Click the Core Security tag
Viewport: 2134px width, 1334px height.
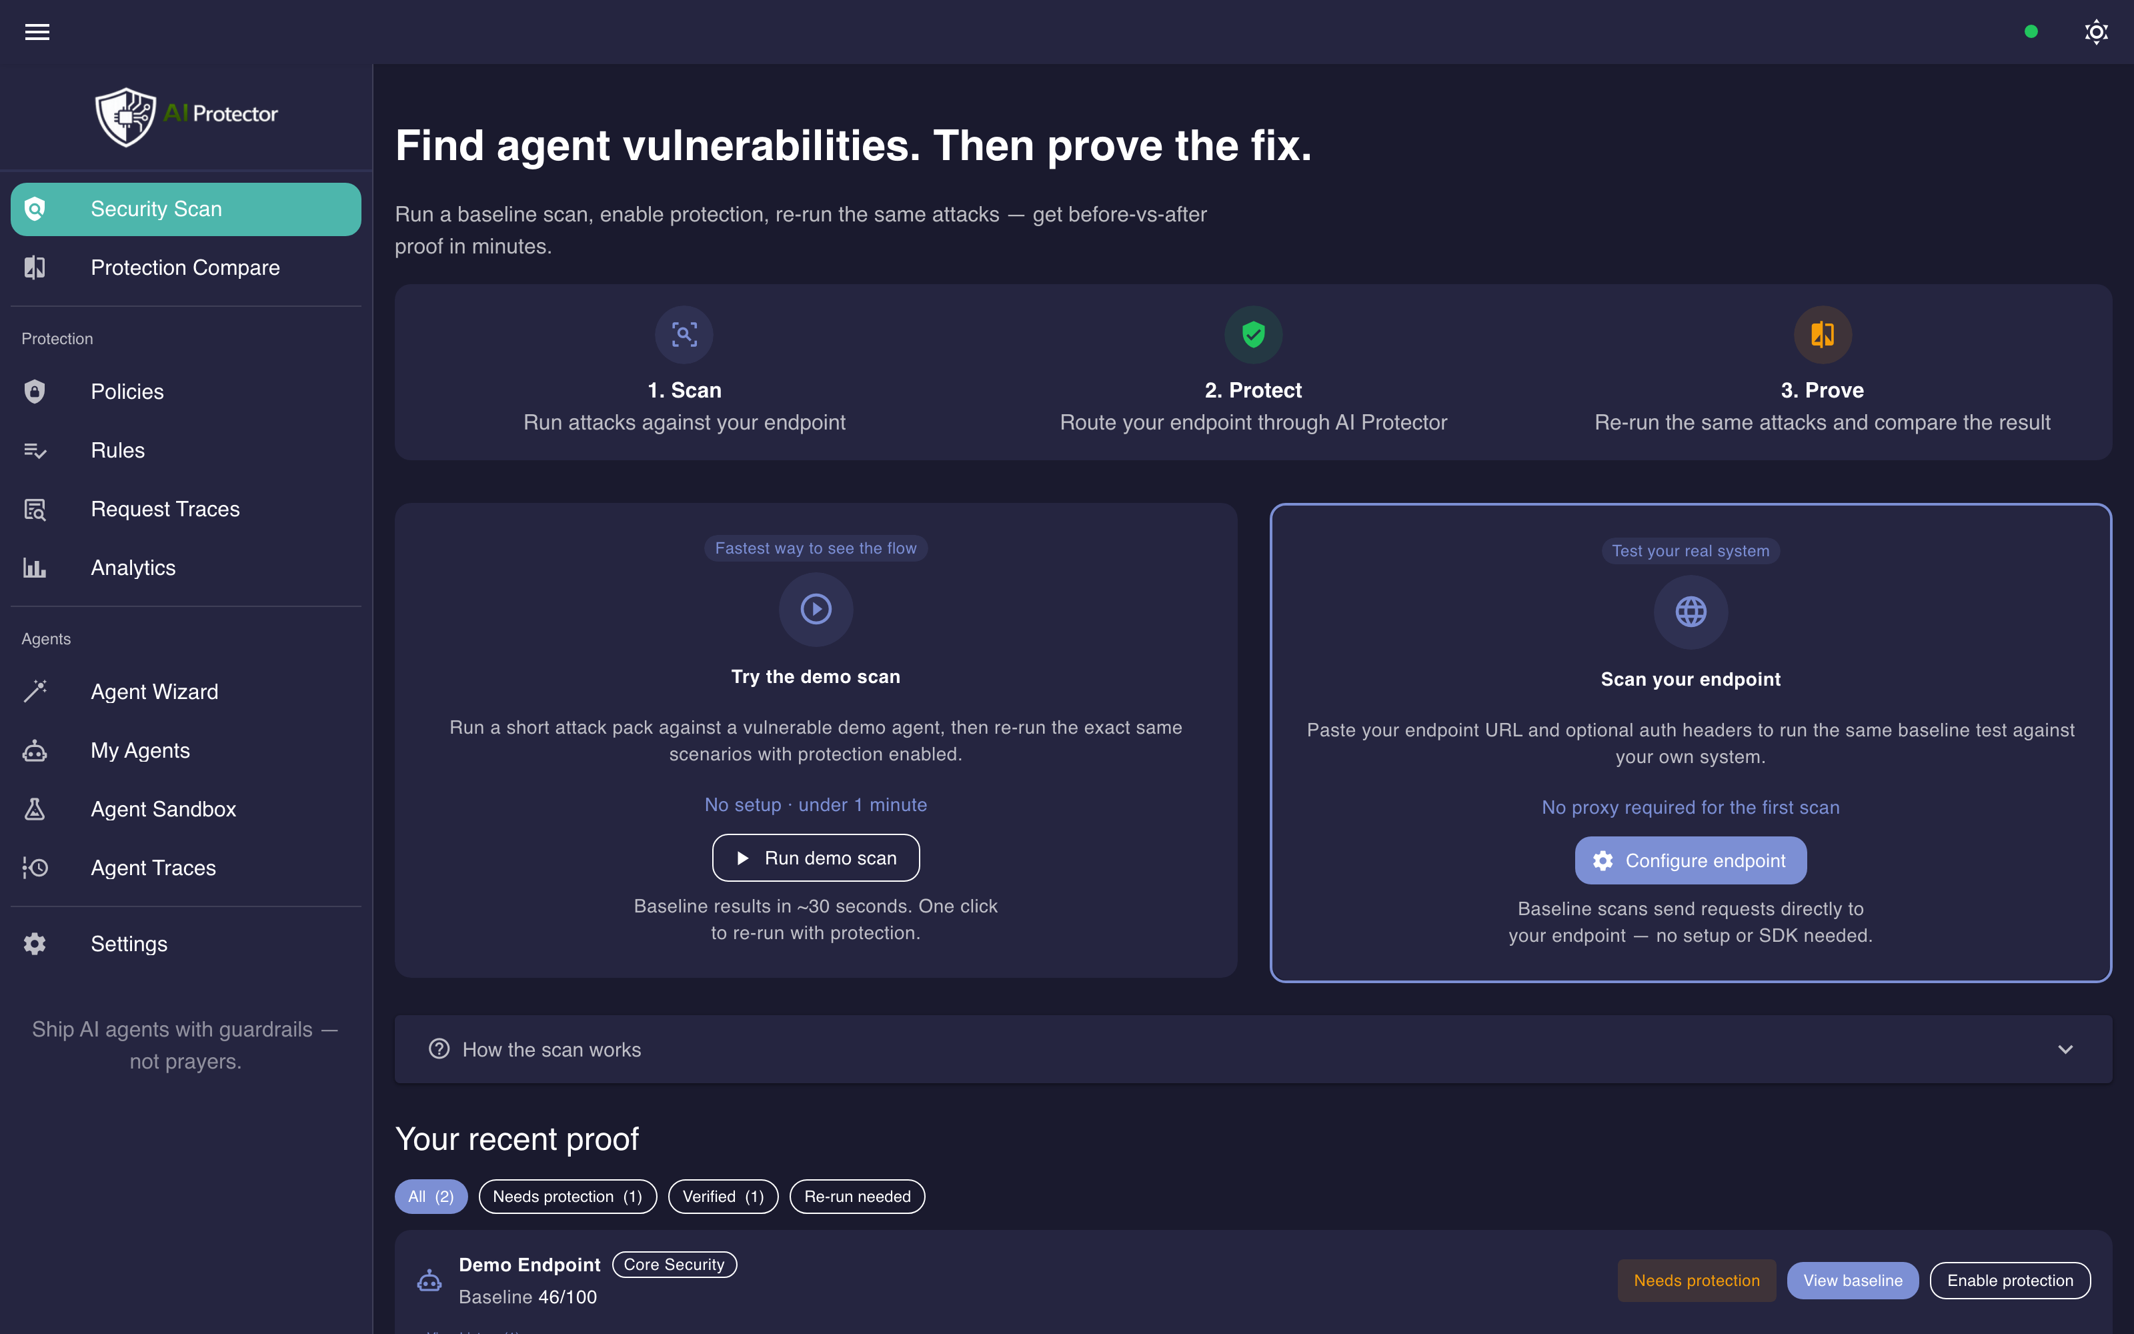point(674,1265)
